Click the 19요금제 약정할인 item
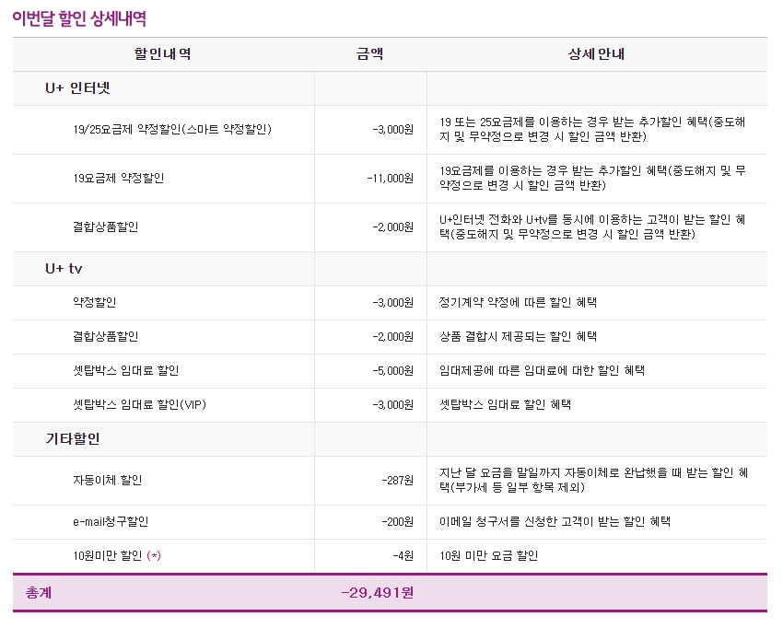 [x=119, y=179]
